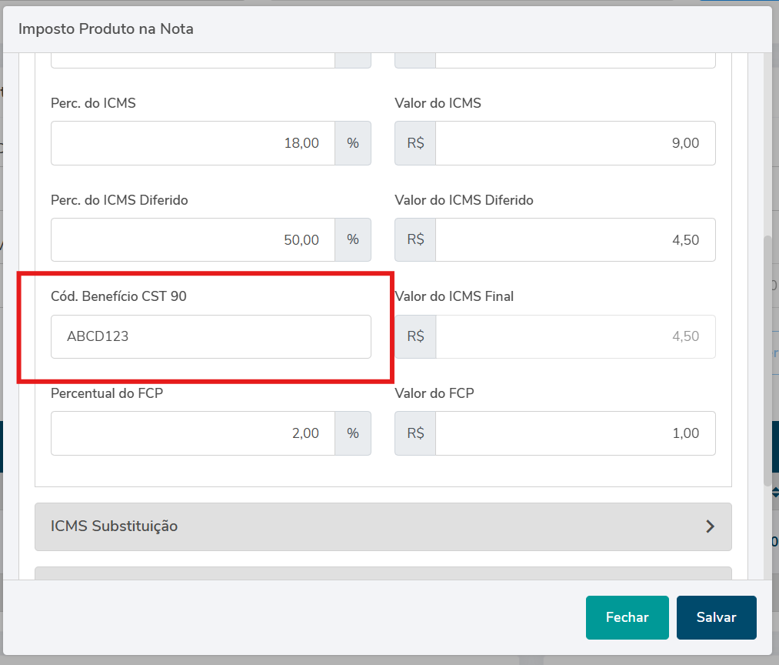The image size is (779, 665).
Task: Click the Valor do FCP input
Action: click(574, 433)
